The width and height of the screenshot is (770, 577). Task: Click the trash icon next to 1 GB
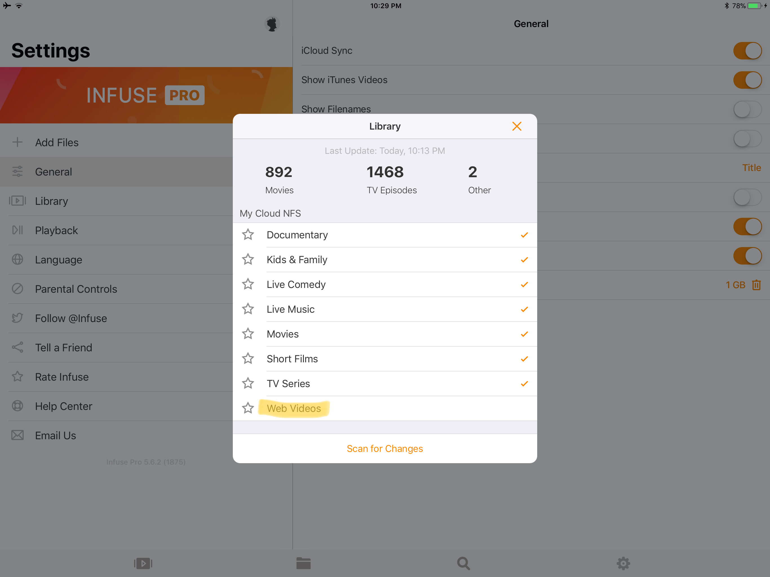[756, 285]
